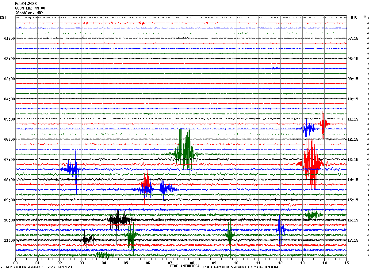The width and height of the screenshot is (371, 271).
Task: Select the 04:00 CST time label
Action: pyautogui.click(x=10, y=99)
